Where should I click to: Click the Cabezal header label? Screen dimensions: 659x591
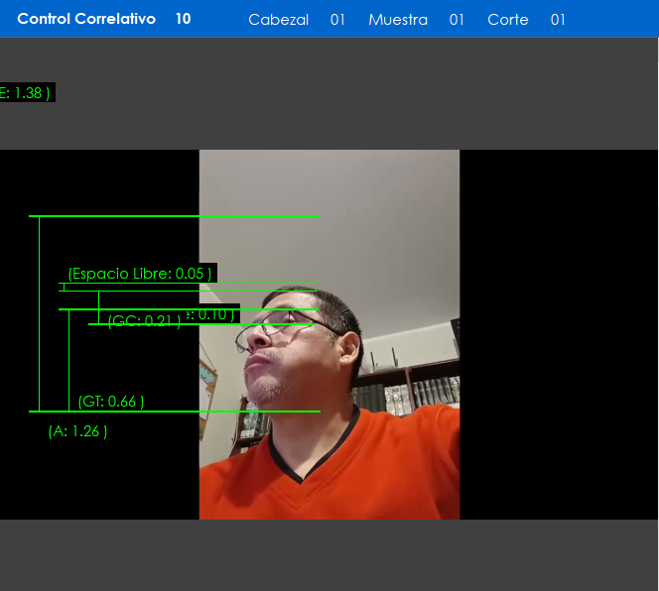tap(278, 20)
